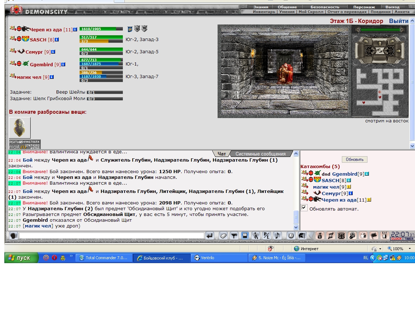Image resolution: width=415 pixels, height=311 pixels.
Task: Switch to Системные сообщения tab
Action: pos(260,154)
